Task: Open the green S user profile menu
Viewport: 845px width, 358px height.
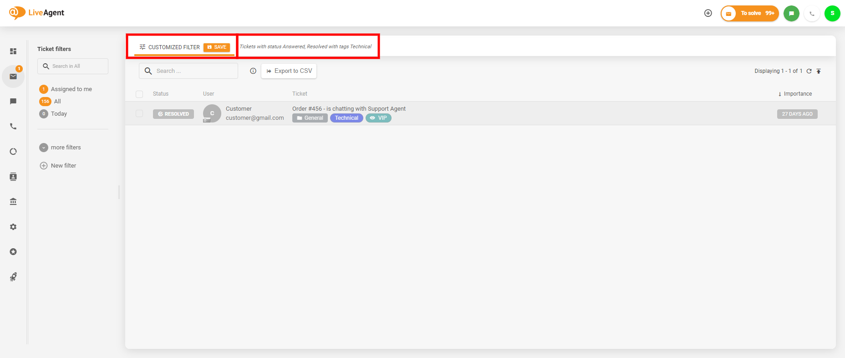Action: click(832, 13)
